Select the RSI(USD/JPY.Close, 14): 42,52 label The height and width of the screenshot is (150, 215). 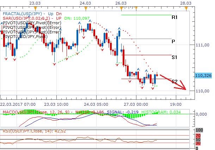[x=34, y=131]
